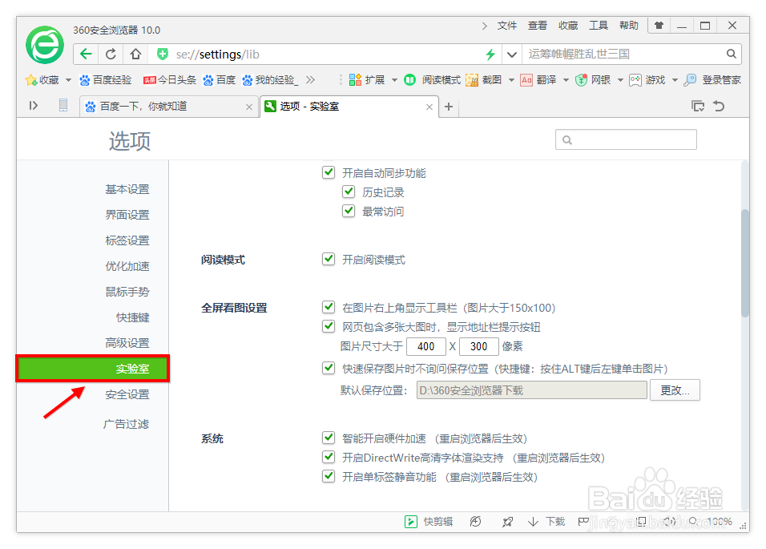The height and width of the screenshot is (549, 766).
Task: Expand the 网银 dropdown arrow
Action: point(620,80)
